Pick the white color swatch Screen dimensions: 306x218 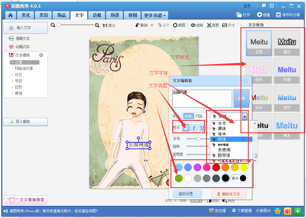188,178
